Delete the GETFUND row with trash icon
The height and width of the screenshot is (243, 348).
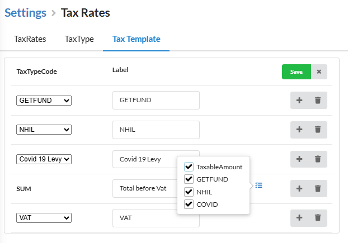point(318,101)
